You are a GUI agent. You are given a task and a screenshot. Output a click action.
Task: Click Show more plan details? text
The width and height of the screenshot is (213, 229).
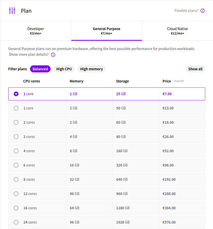[x=29, y=54]
